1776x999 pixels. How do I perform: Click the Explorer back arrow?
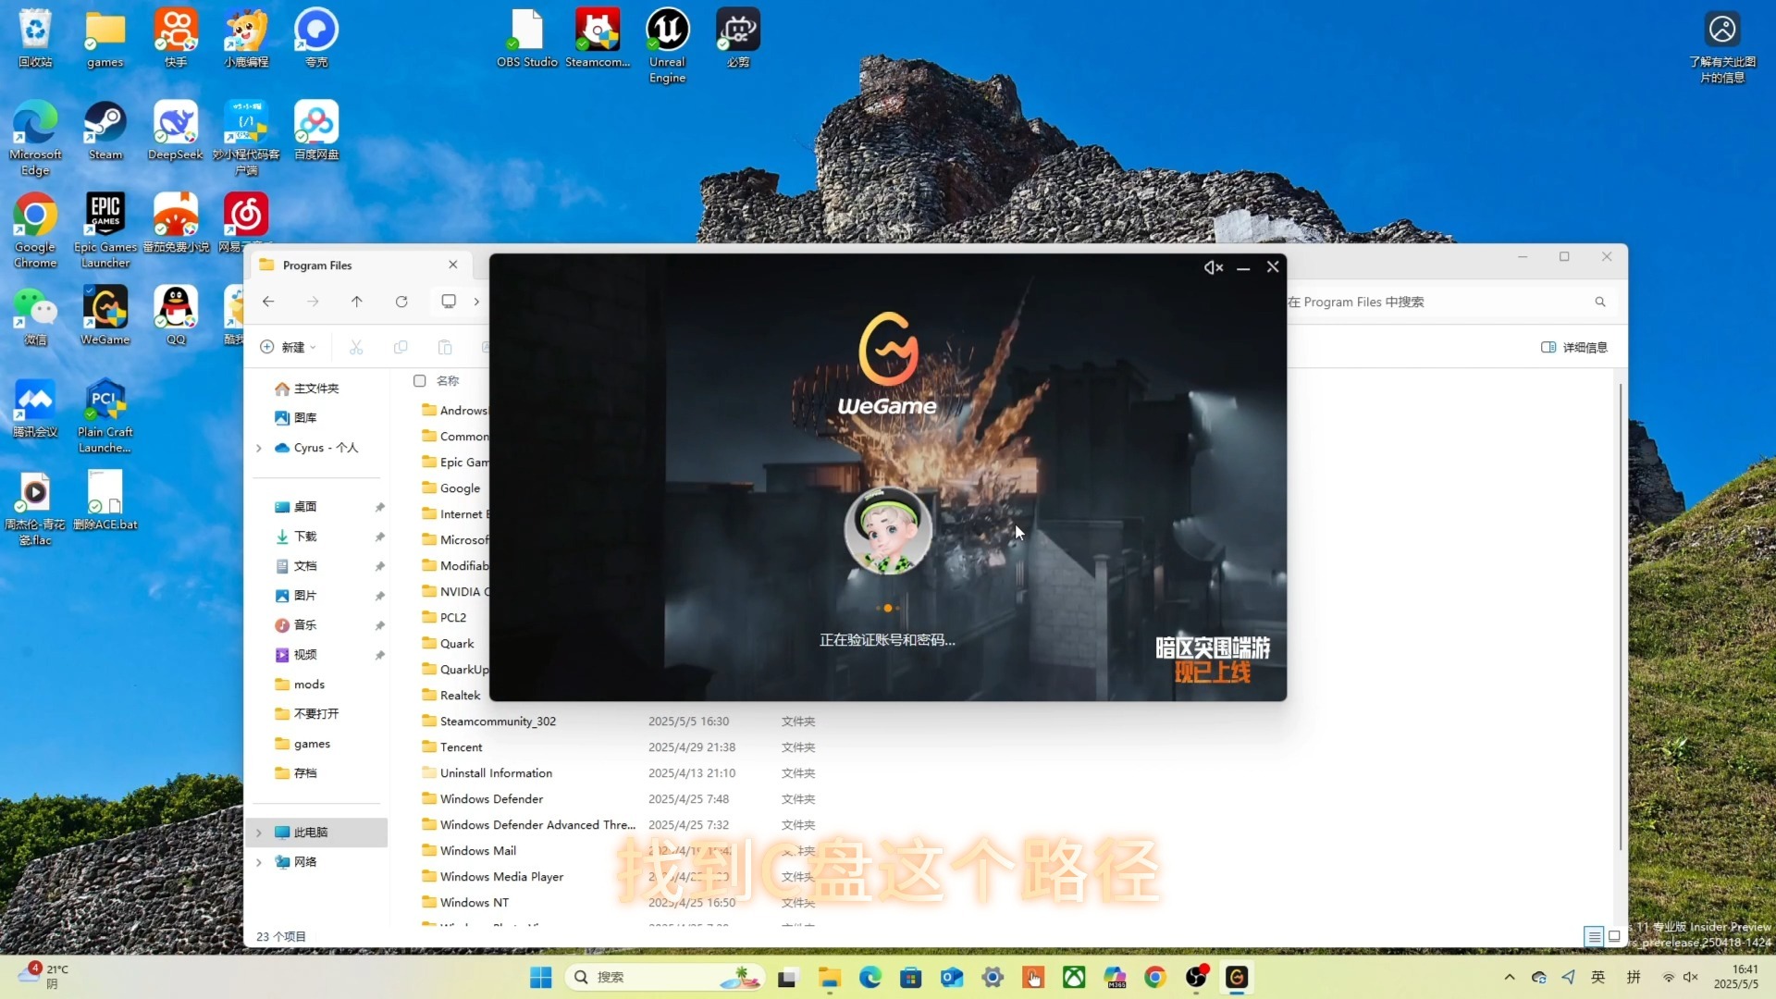268,302
